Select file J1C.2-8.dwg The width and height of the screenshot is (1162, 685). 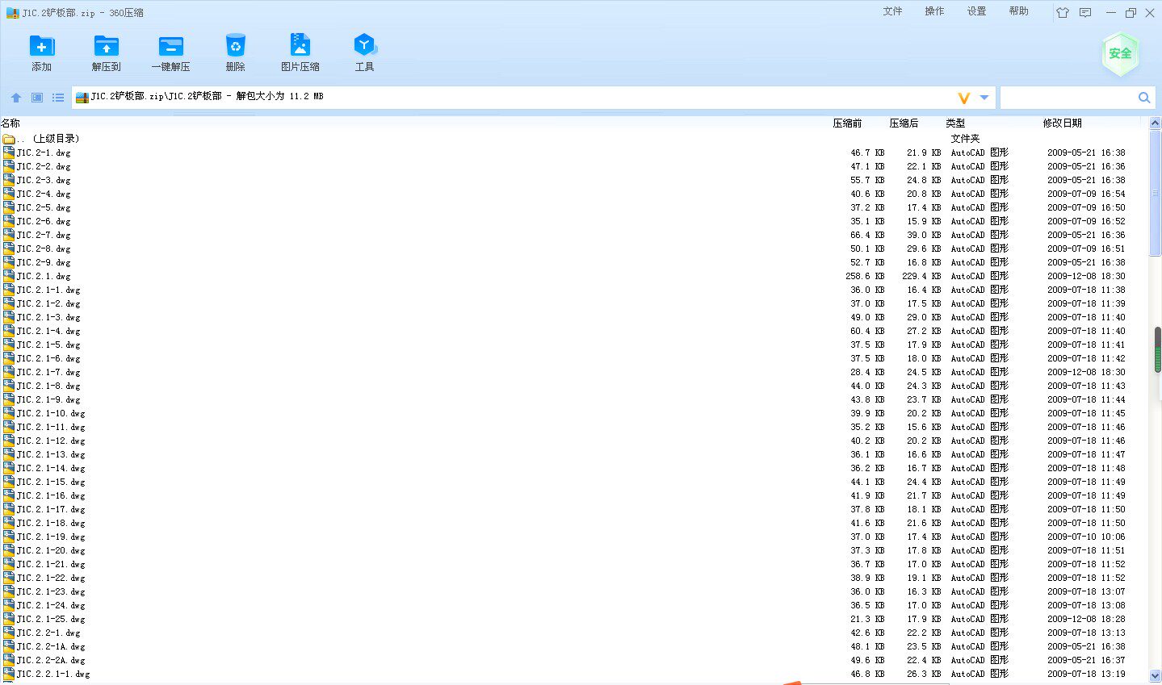[573, 249]
